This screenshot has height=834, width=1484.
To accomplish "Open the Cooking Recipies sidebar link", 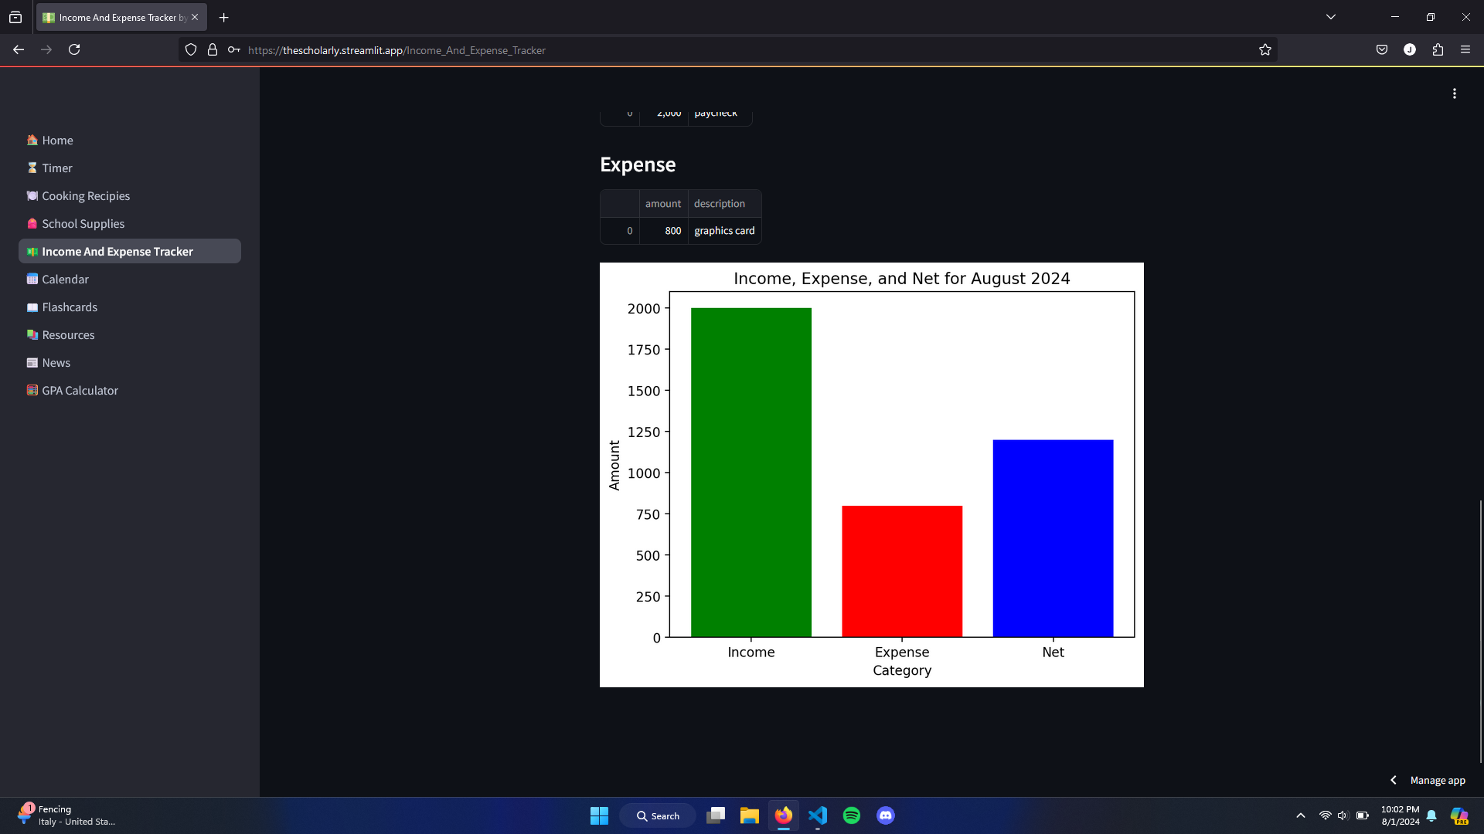I will [x=86, y=196].
